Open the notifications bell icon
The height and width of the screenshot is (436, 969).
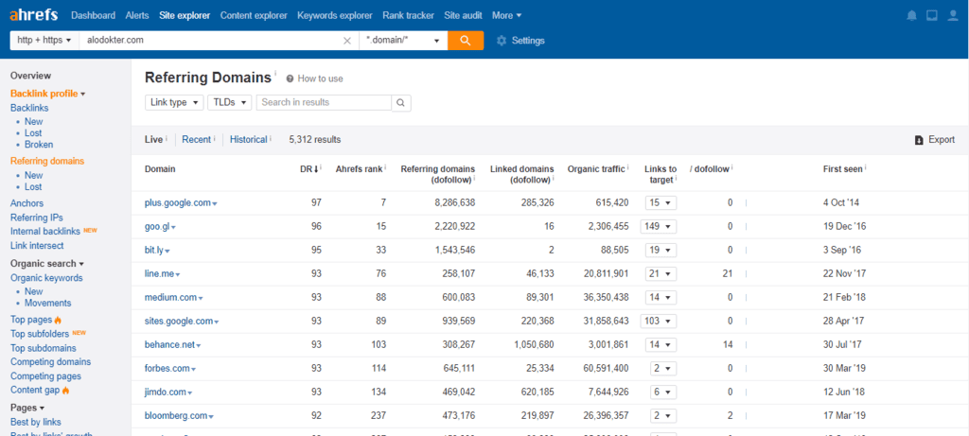pyautogui.click(x=911, y=16)
